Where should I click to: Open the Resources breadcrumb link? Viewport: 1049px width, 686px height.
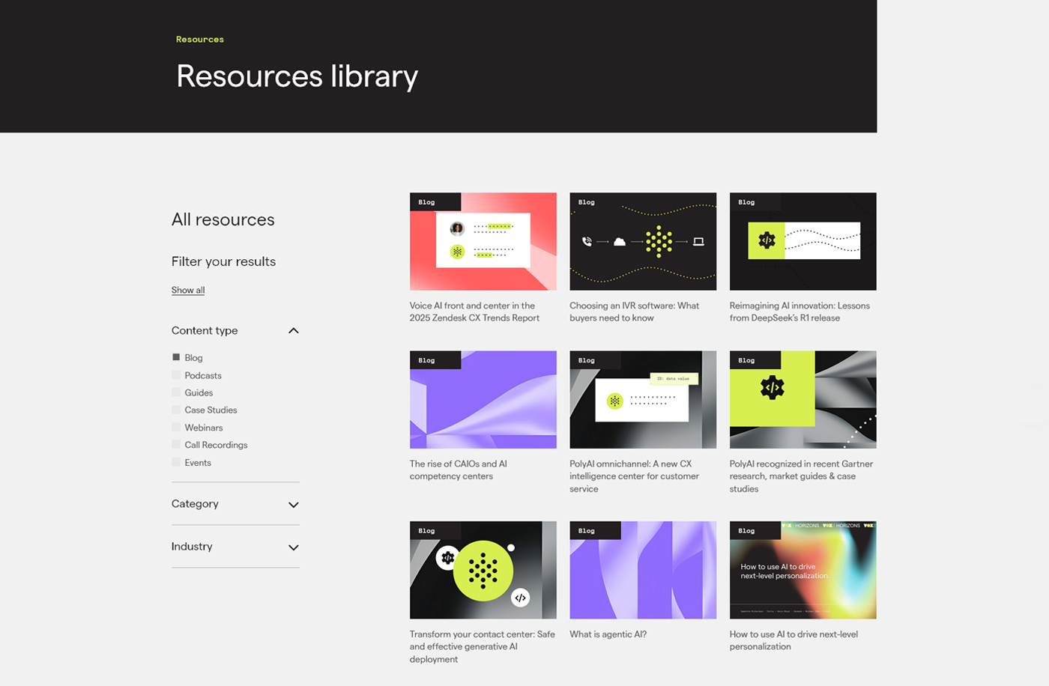point(200,39)
